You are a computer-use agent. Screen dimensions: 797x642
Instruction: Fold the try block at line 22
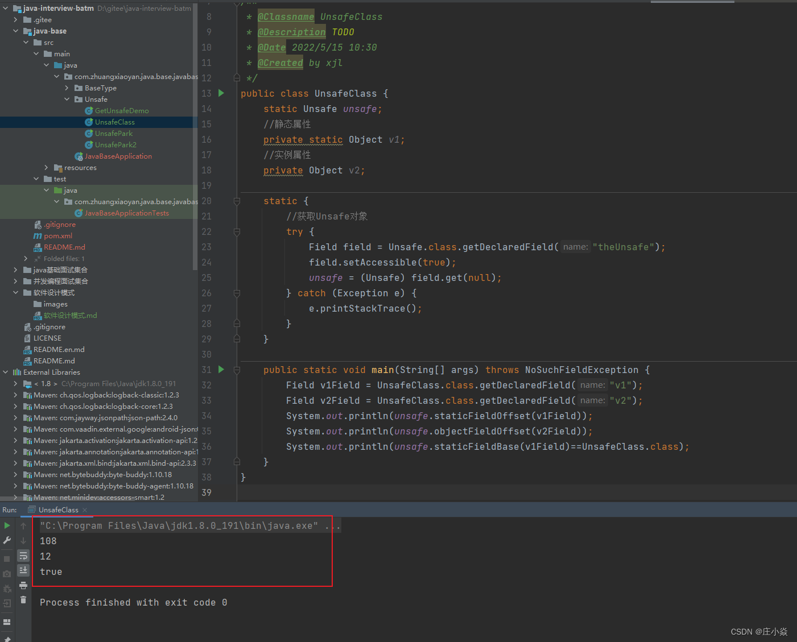click(237, 231)
